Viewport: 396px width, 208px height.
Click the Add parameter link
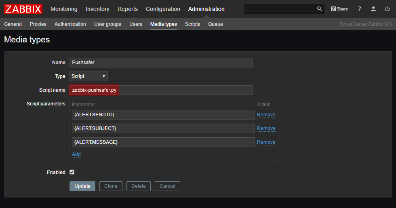76,154
